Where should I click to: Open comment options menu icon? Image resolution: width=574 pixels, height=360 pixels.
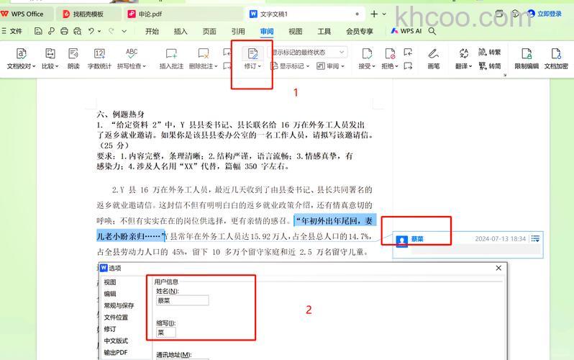click(535, 238)
